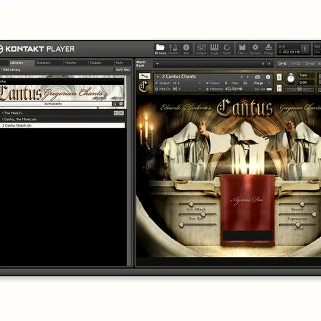321x321 pixels.
Task: Adjust the Speed slider
Action: coord(298,225)
